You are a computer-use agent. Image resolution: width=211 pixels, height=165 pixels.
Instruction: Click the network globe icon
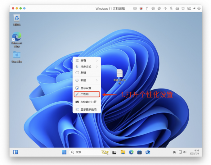point(159,8)
